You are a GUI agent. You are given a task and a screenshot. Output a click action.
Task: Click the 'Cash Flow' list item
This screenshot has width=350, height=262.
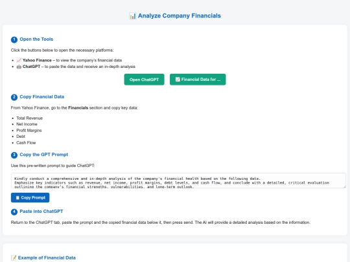pos(26,142)
